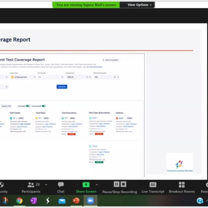Open the Component dropdown arrow
The width and height of the screenshot is (208, 208).
click(x=90, y=77)
